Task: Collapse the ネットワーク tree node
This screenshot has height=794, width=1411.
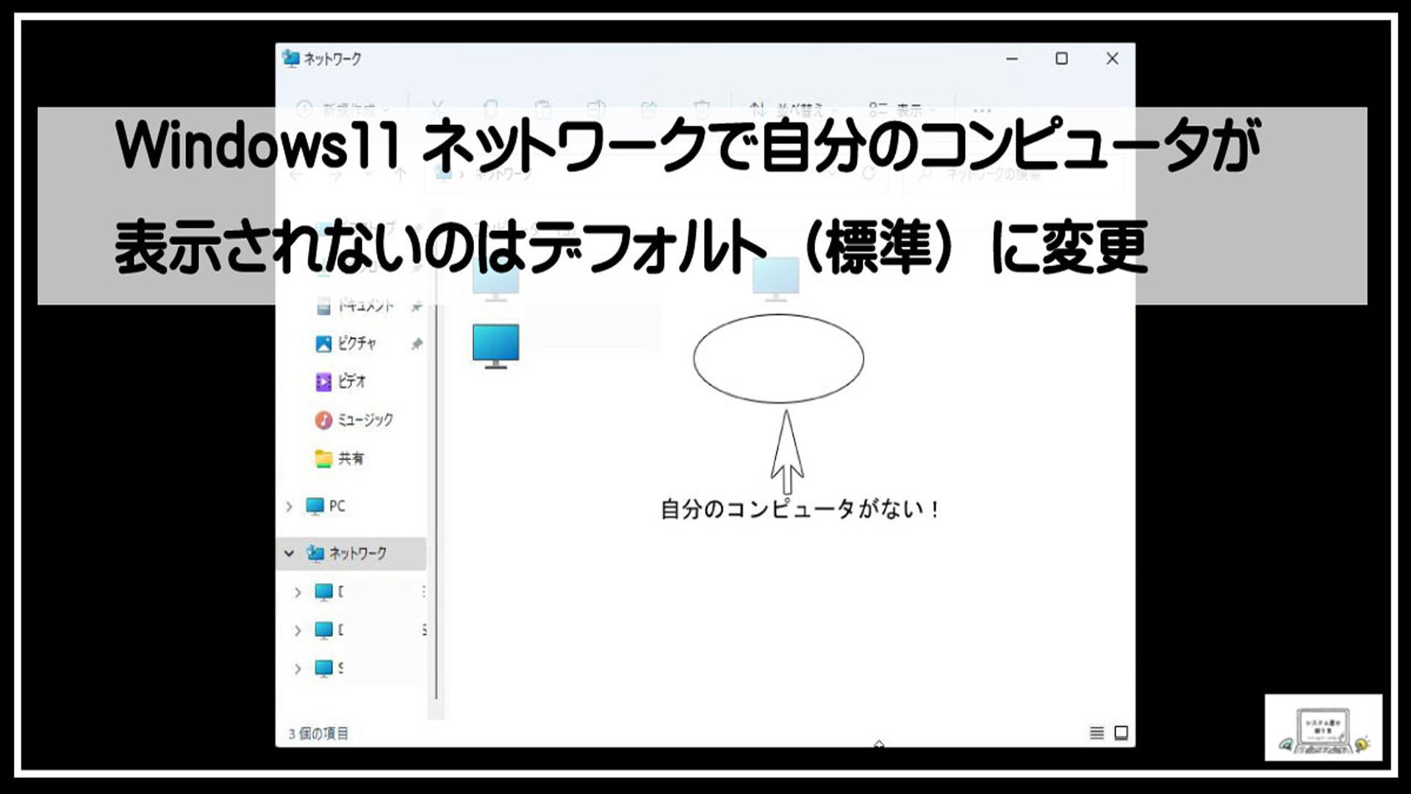Action: [290, 553]
